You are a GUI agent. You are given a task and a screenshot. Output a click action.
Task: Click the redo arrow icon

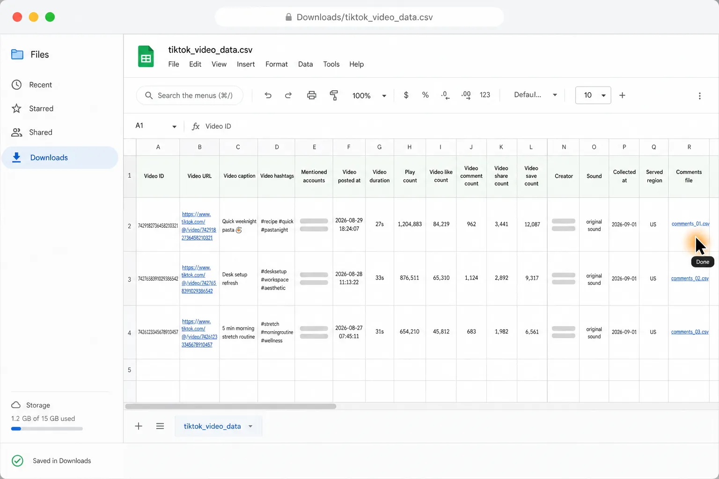pyautogui.click(x=288, y=95)
